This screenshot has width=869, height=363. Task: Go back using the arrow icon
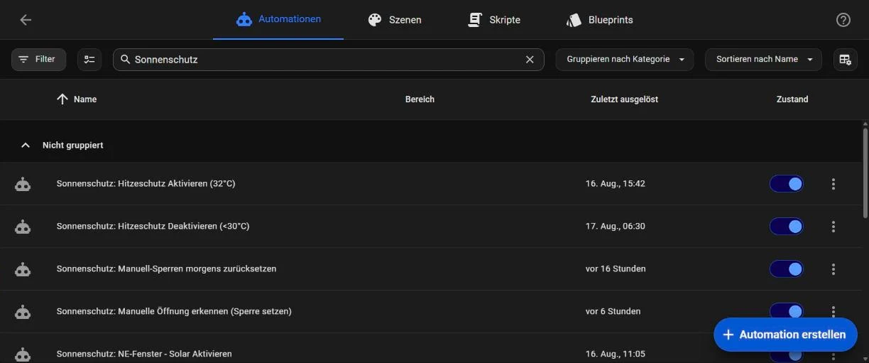pos(26,20)
